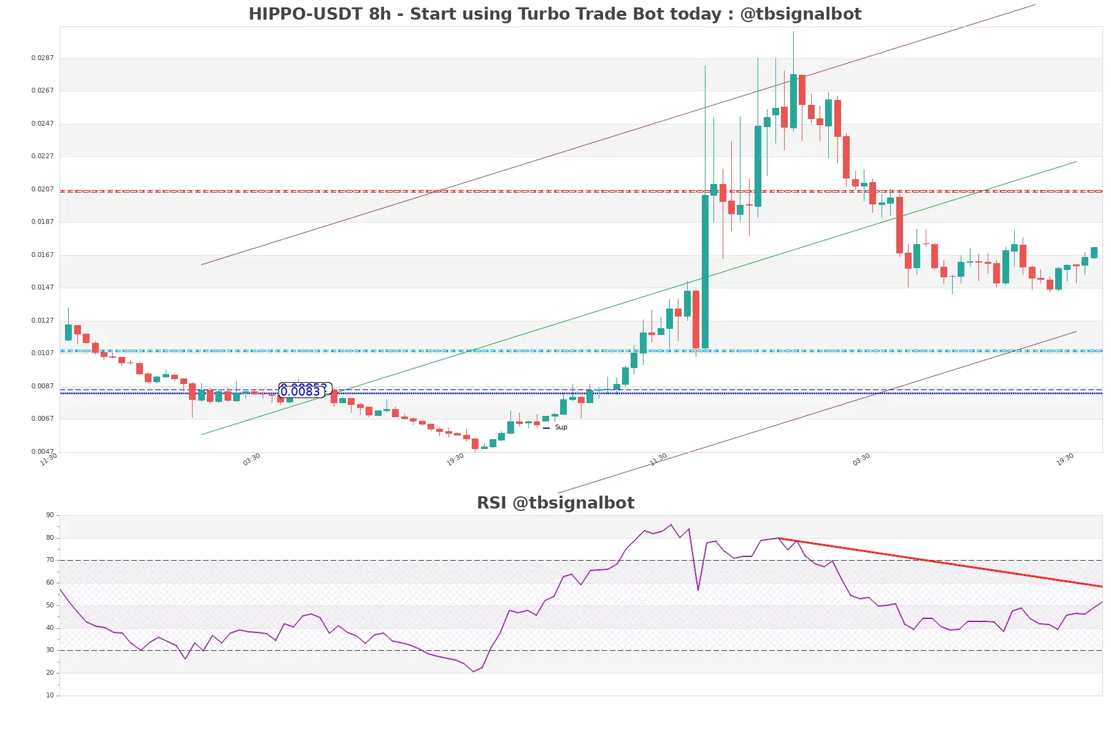Click the light blue dashed line near 0.0107
The width and height of the screenshot is (1111, 741).
click(x=581, y=351)
